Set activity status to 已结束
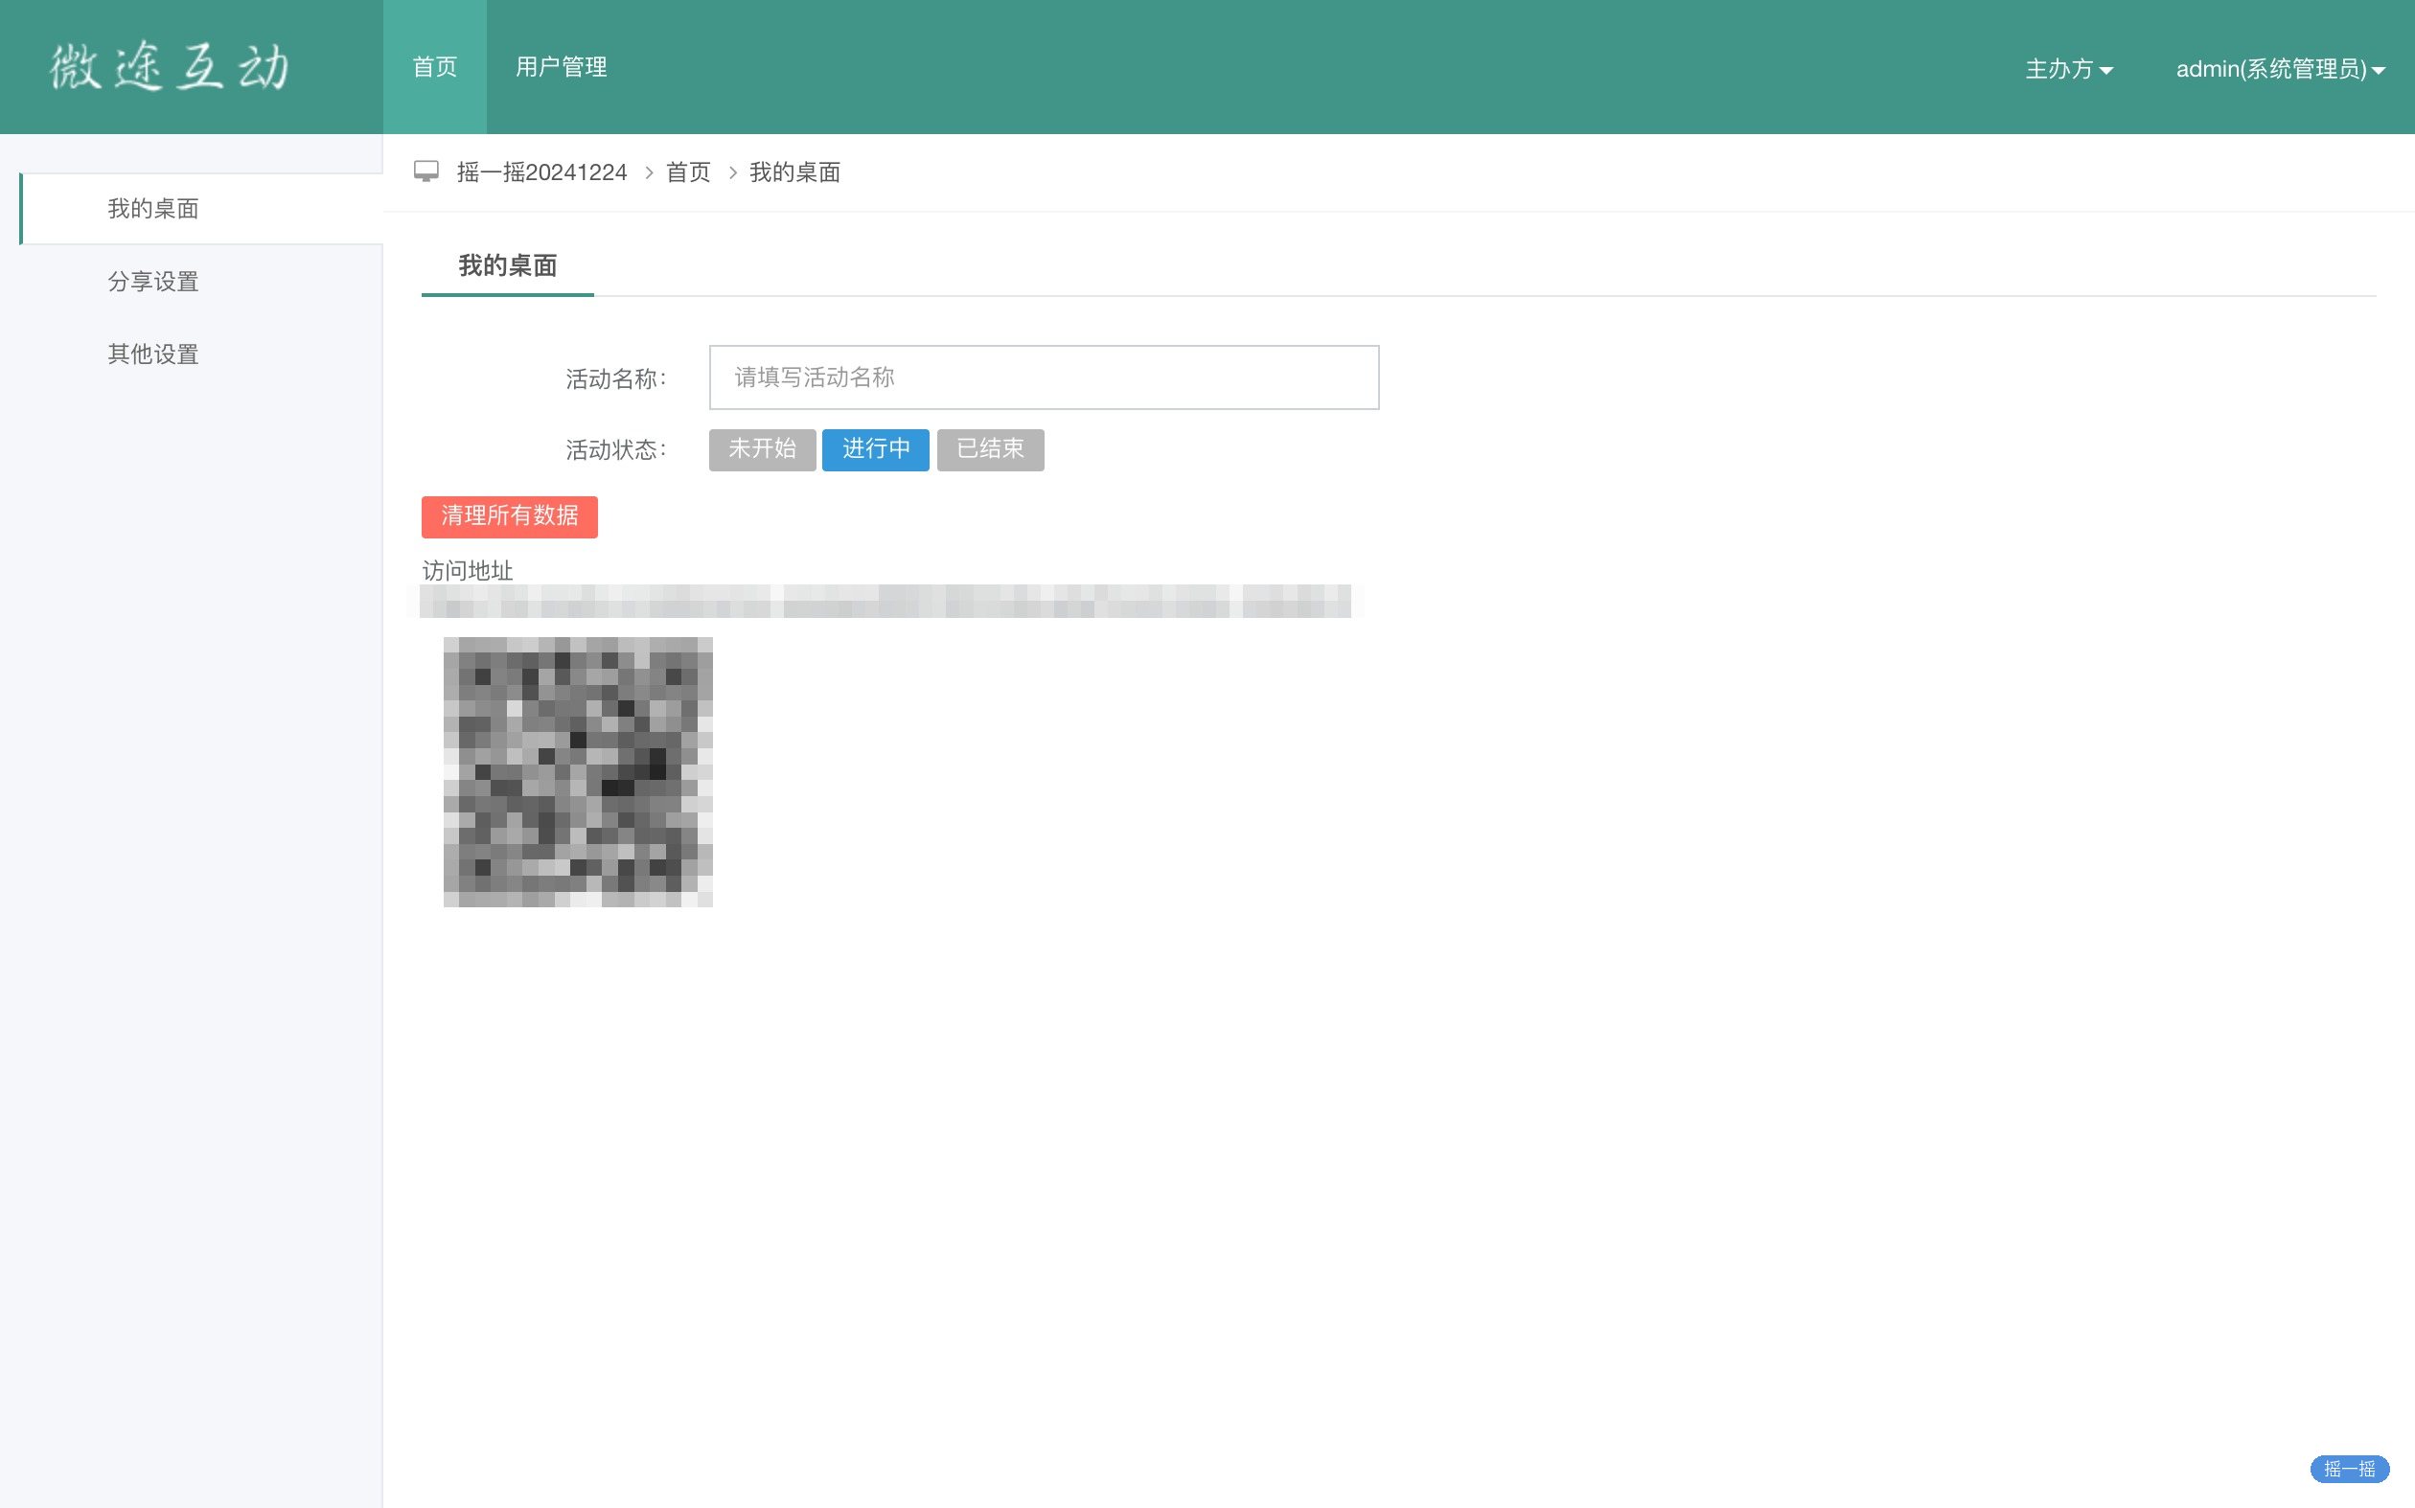 click(991, 449)
